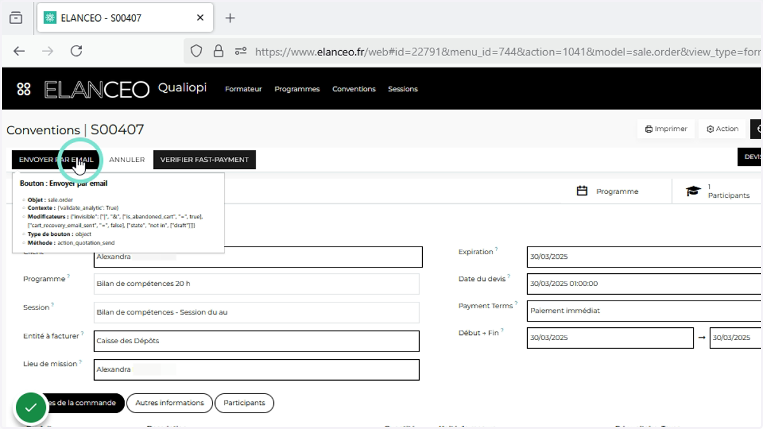The width and height of the screenshot is (763, 429).
Task: Click the Client field containing Alexandra
Action: coord(258,257)
